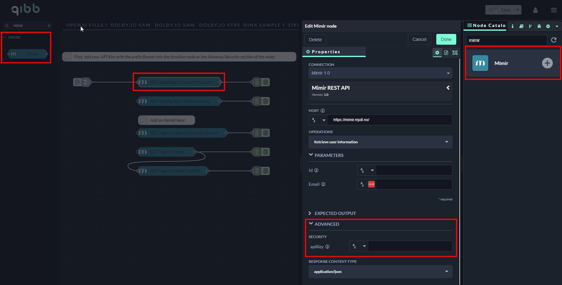Image resolution: width=562 pixels, height=285 pixels.
Task: Select the Mimir node in the palette
Action: 28,54
